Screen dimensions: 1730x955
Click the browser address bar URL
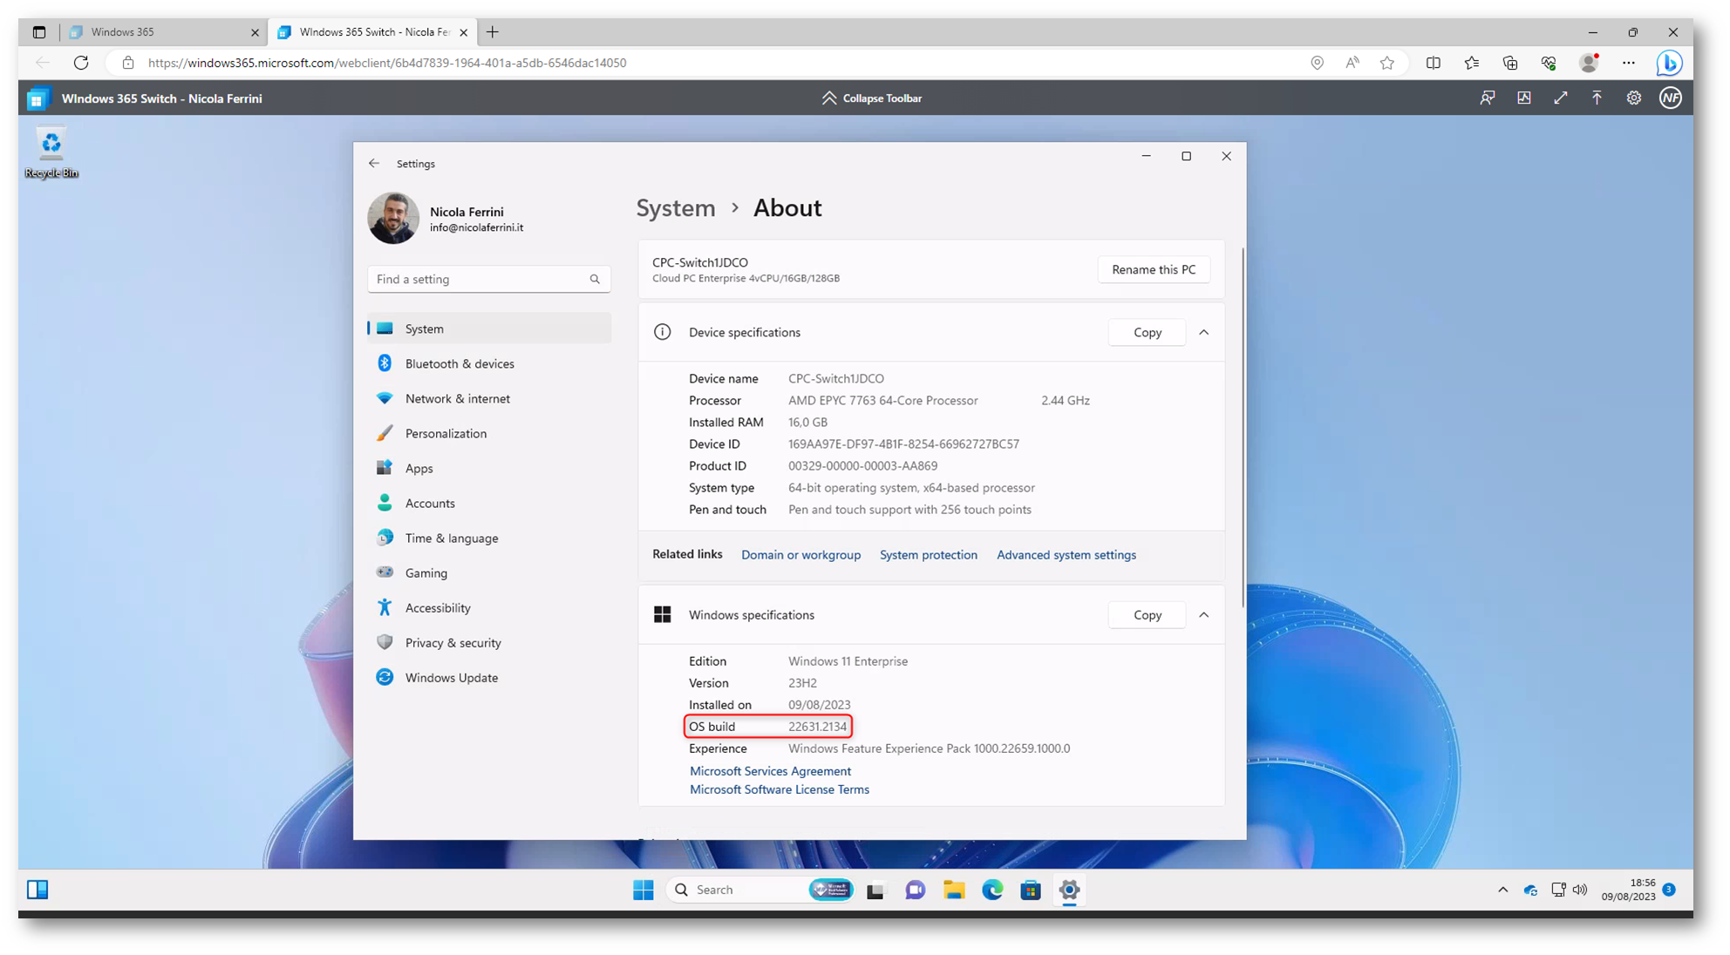click(387, 63)
